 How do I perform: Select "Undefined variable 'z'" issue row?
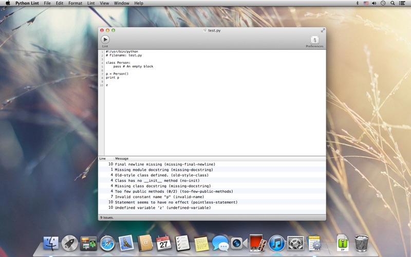click(212, 208)
